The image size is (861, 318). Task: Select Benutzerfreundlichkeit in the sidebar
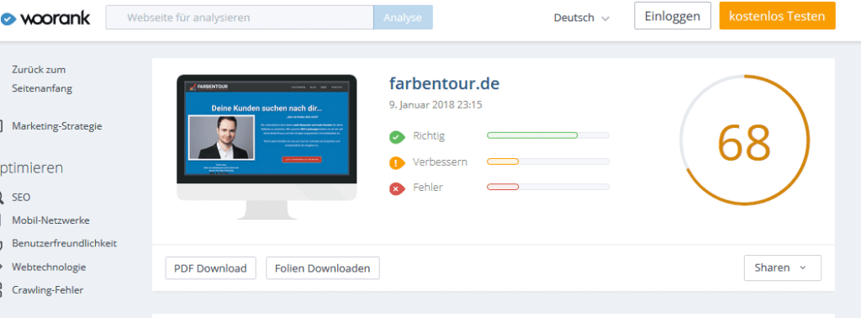(64, 243)
